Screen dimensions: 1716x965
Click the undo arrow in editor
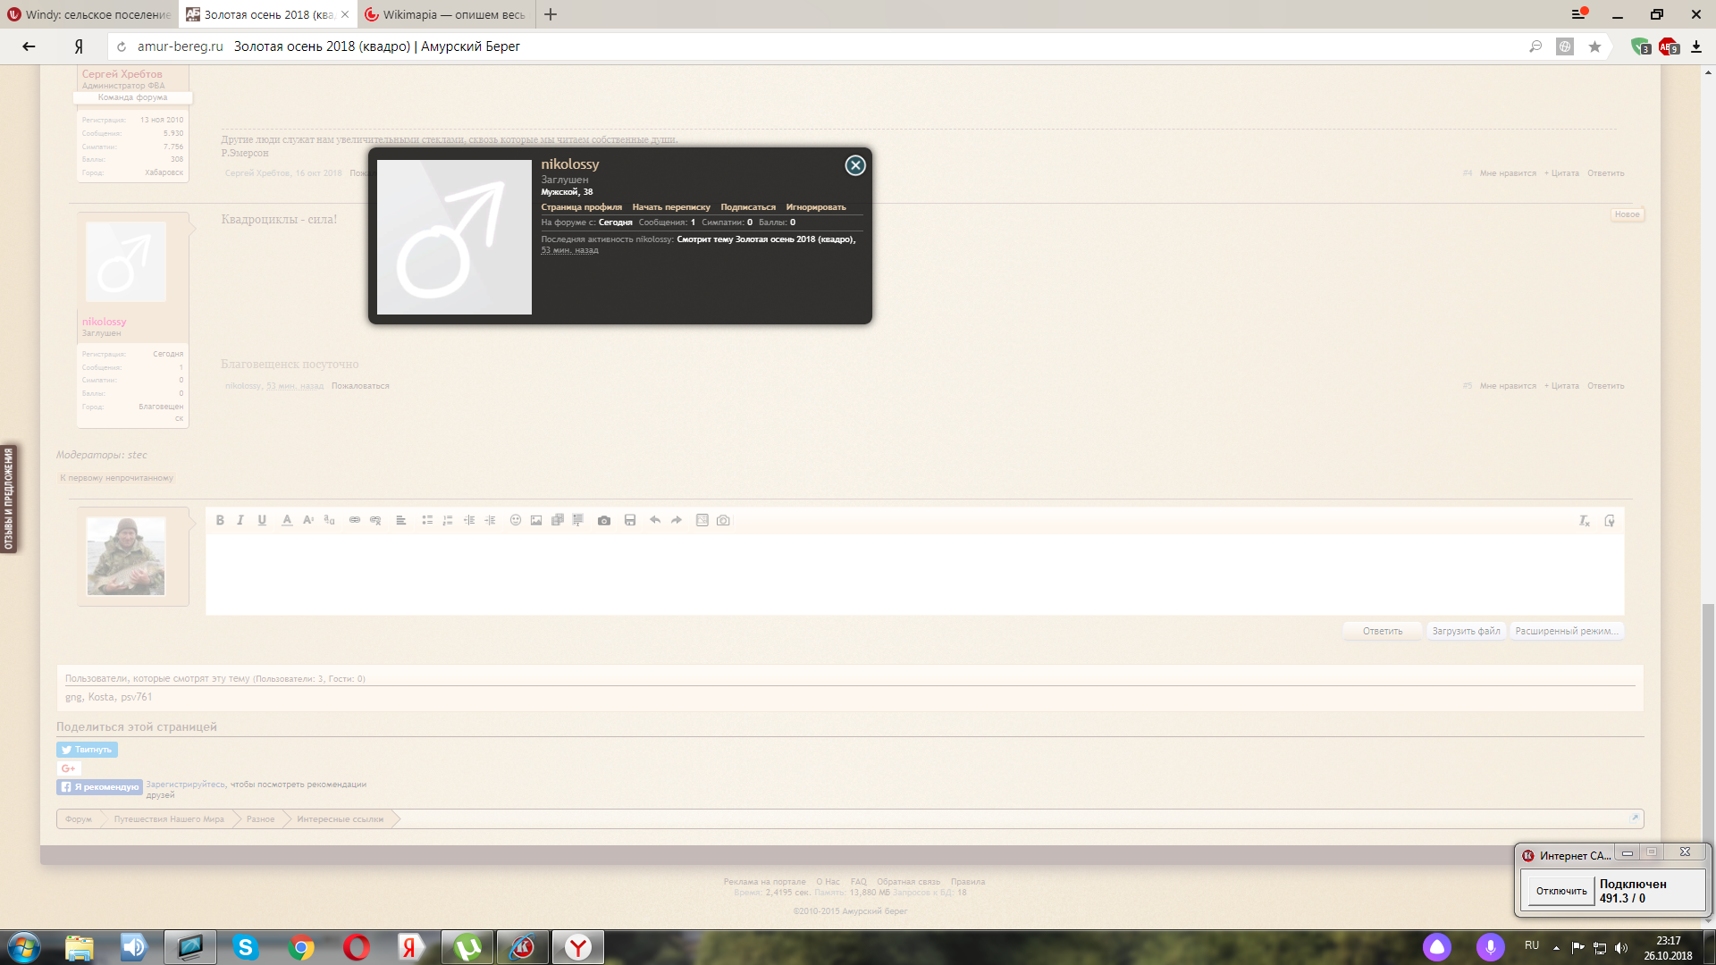coord(655,520)
